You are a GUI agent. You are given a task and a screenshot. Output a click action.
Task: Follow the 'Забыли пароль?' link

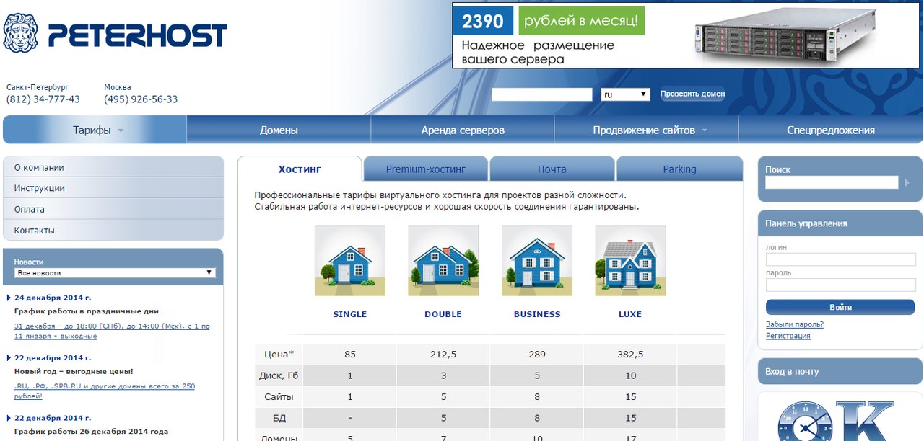click(794, 324)
